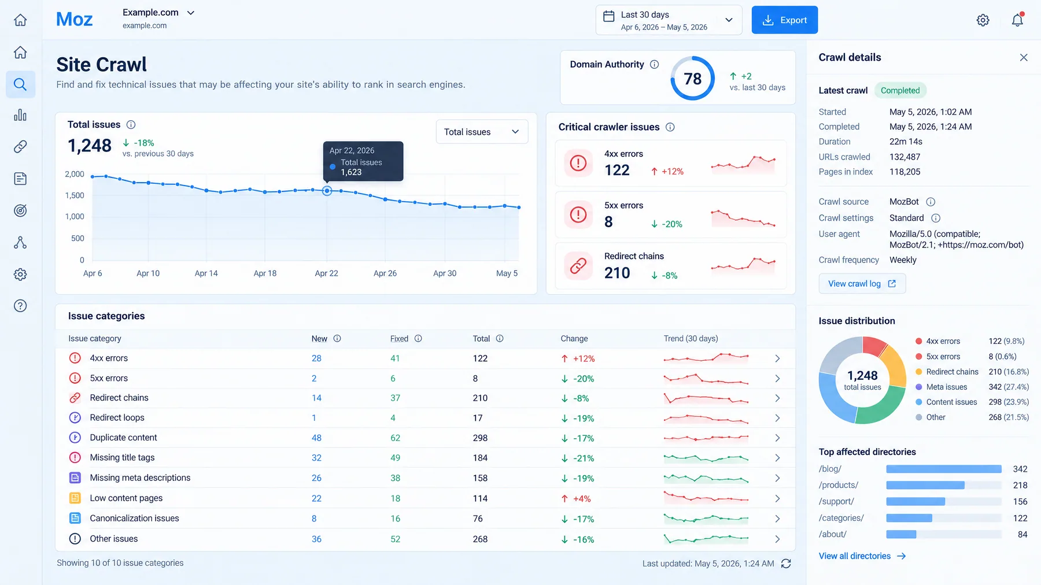This screenshot has width=1041, height=585.
Task: Click the Export button
Action: [x=785, y=20]
